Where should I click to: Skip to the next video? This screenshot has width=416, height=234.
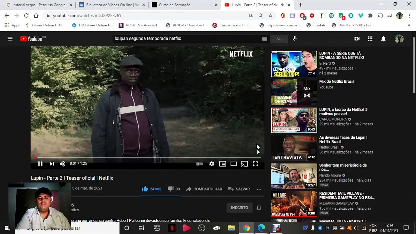click(x=52, y=164)
